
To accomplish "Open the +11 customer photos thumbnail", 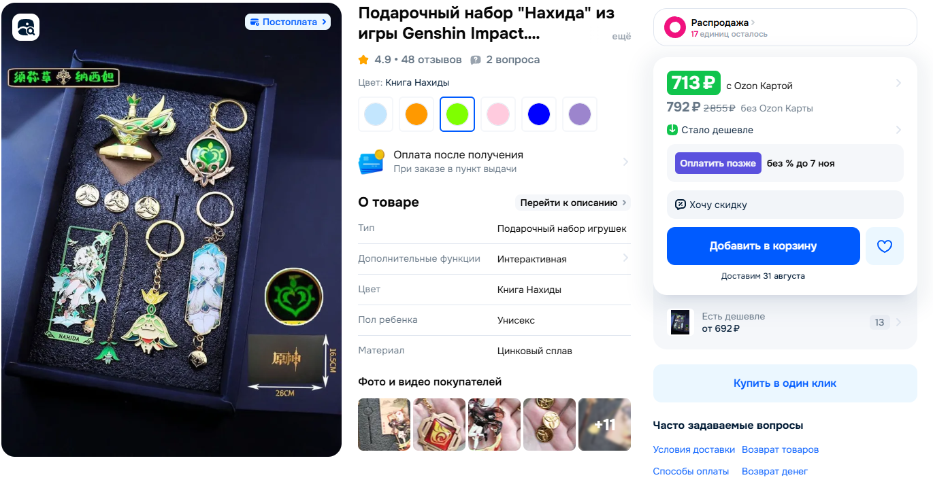I will 604,424.
